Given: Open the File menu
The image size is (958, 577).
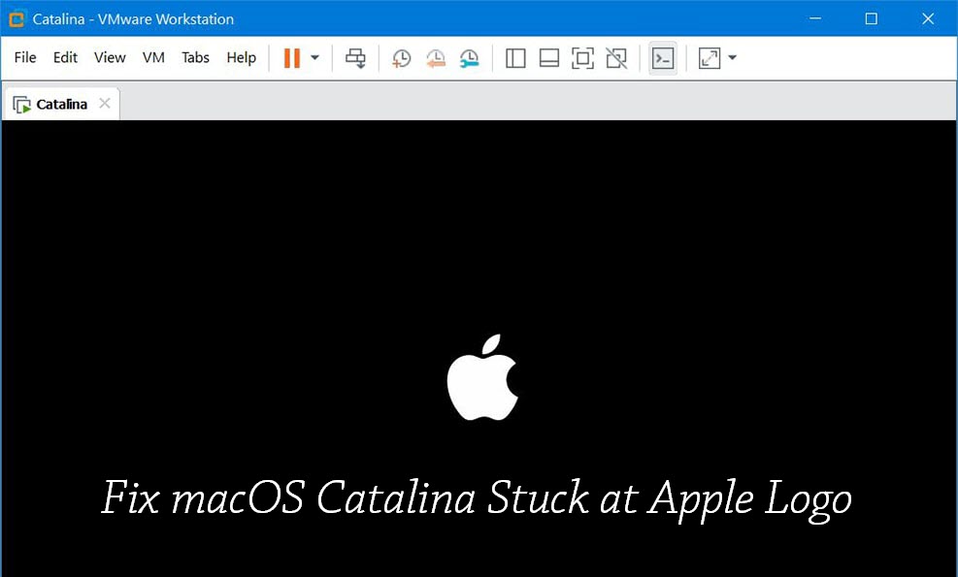Looking at the screenshot, I should 25,57.
